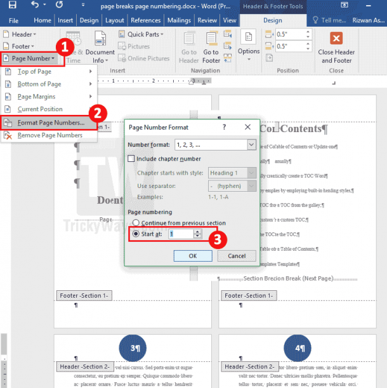Click the ruler indent marker

coord(191,82)
